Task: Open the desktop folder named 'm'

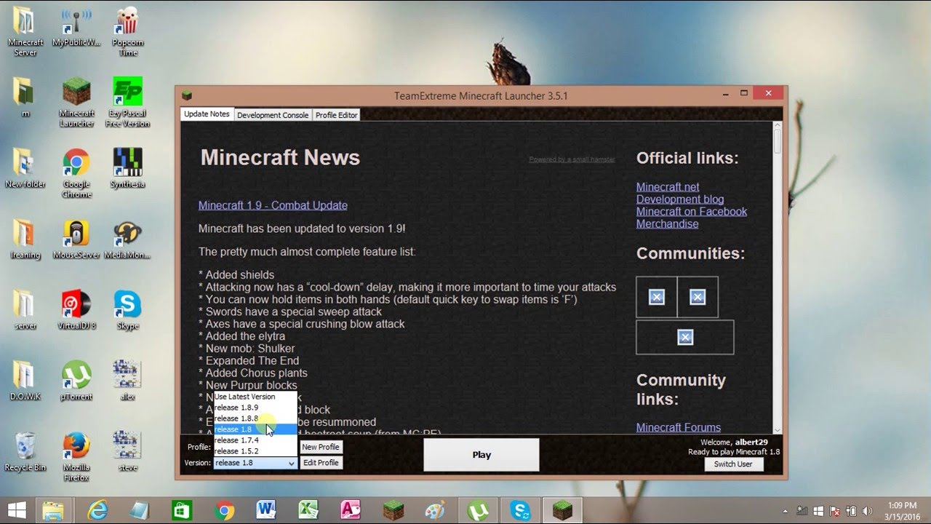Action: (x=25, y=98)
